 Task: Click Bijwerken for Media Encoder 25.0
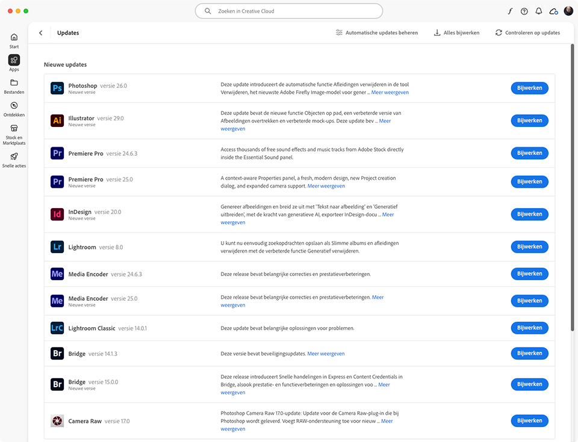click(529, 301)
